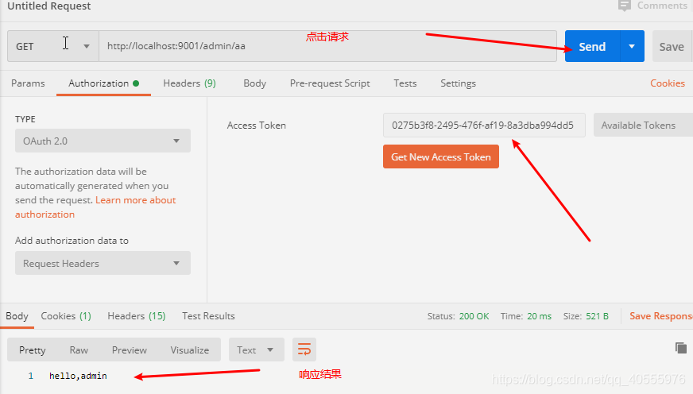Click the Save button

click(x=672, y=46)
